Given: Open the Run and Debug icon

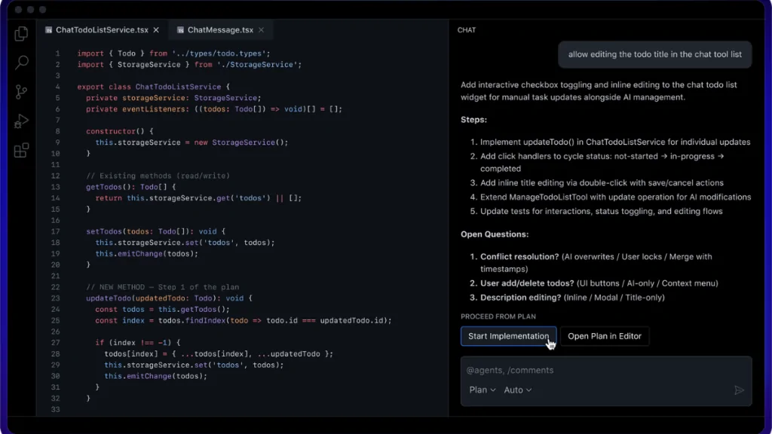Looking at the screenshot, I should click(21, 121).
